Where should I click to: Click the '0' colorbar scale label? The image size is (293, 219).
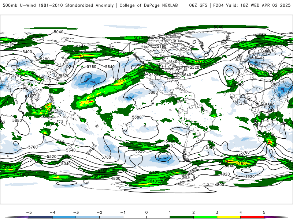146,212
